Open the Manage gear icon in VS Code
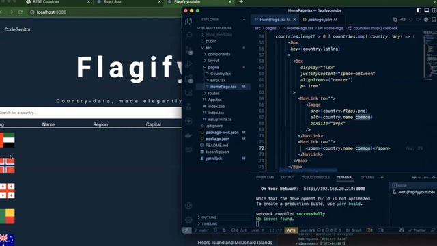 pos(188,220)
